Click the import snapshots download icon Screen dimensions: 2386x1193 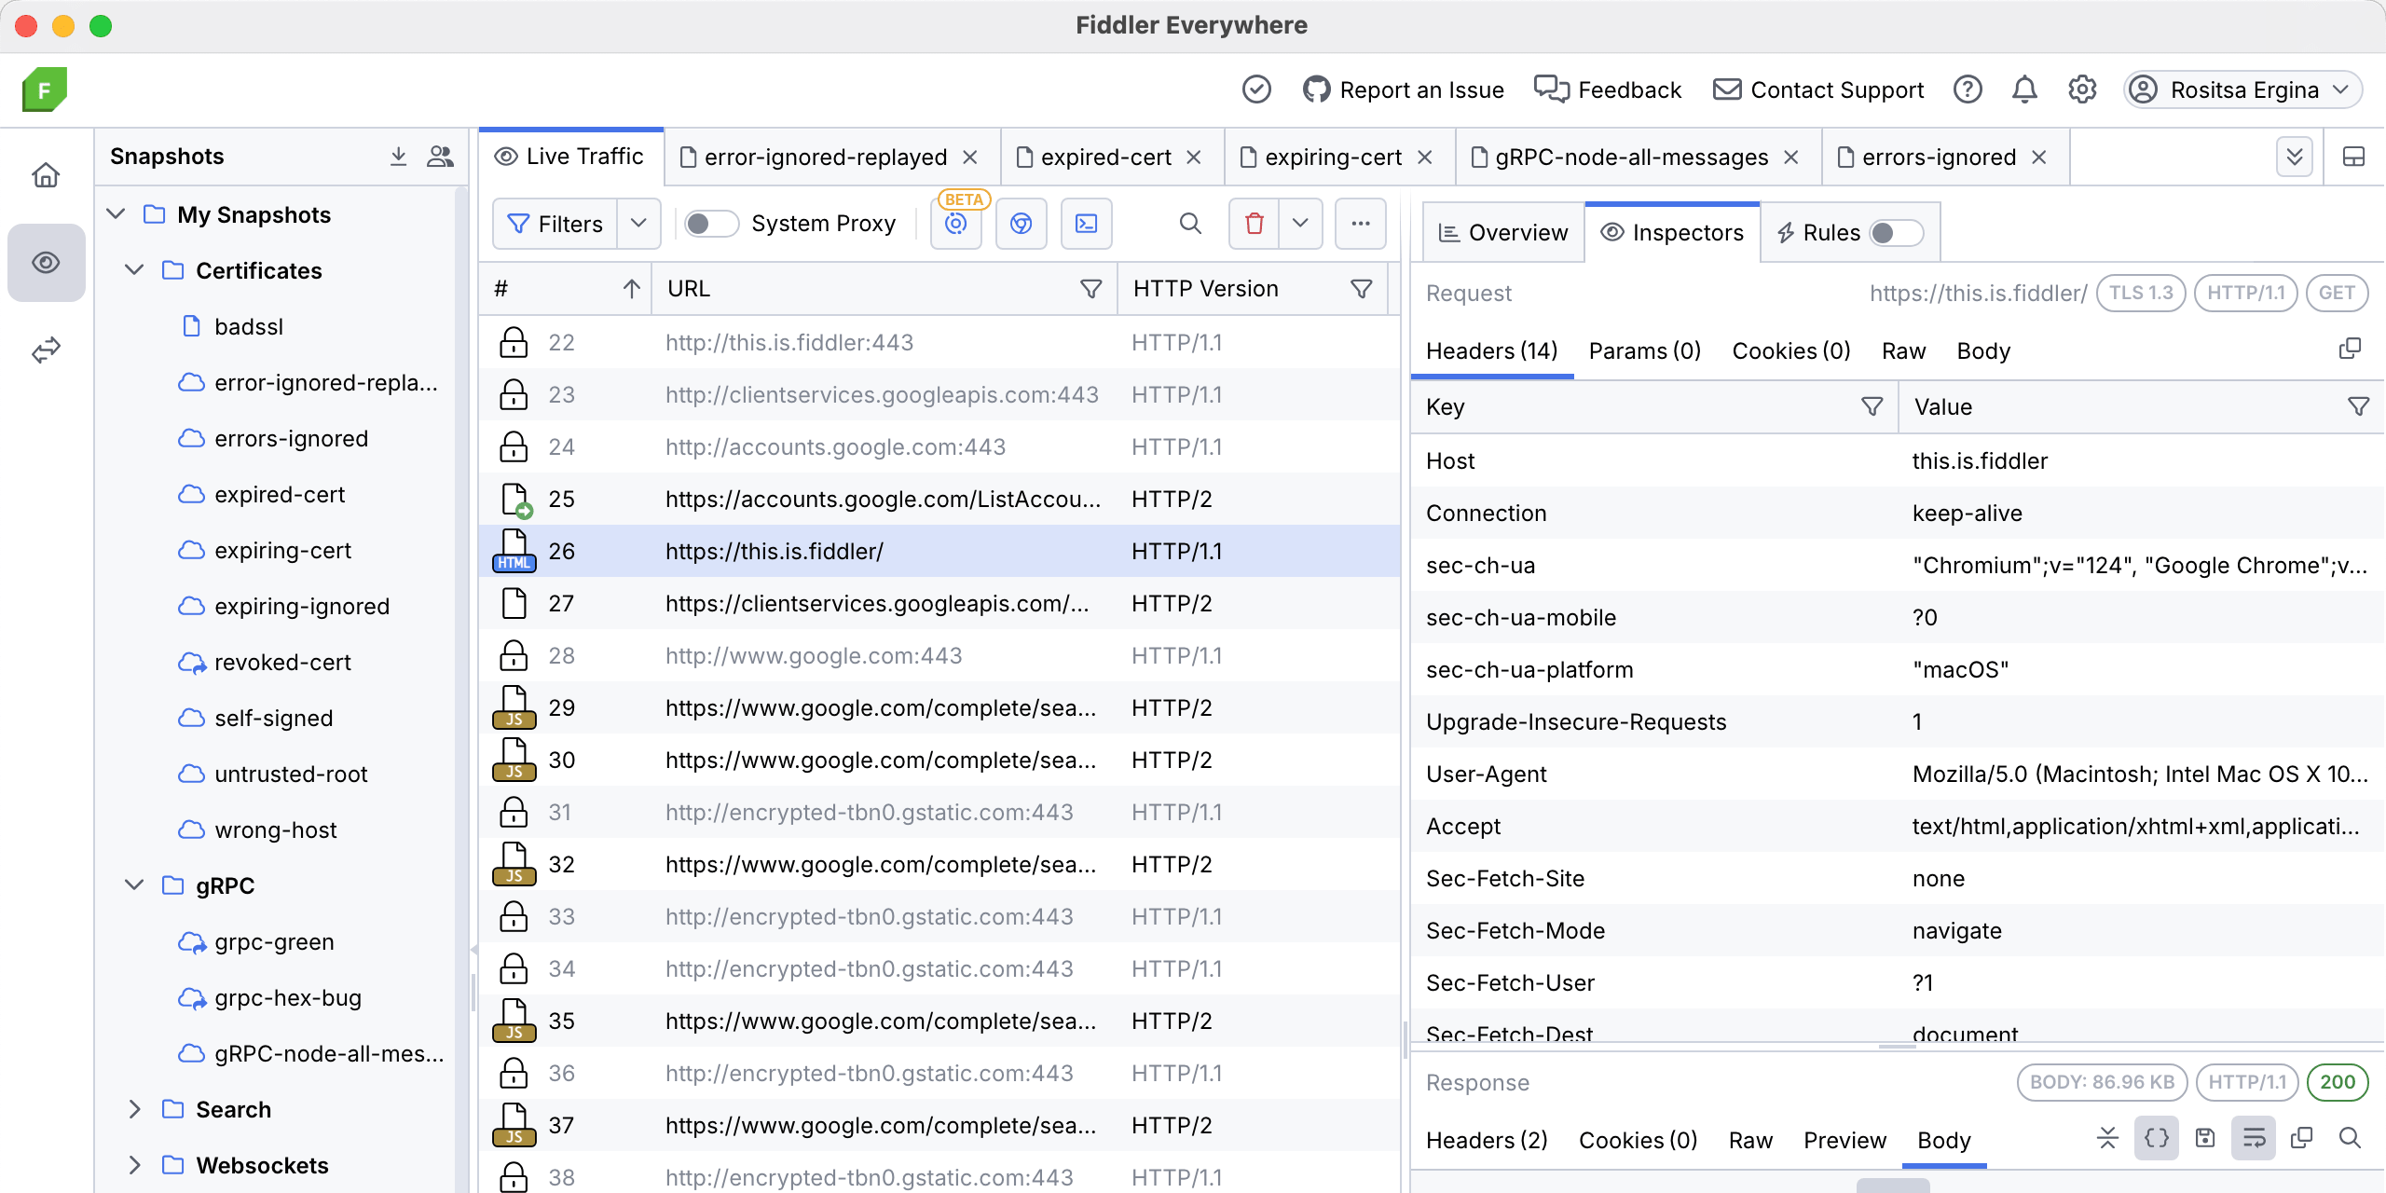(398, 157)
